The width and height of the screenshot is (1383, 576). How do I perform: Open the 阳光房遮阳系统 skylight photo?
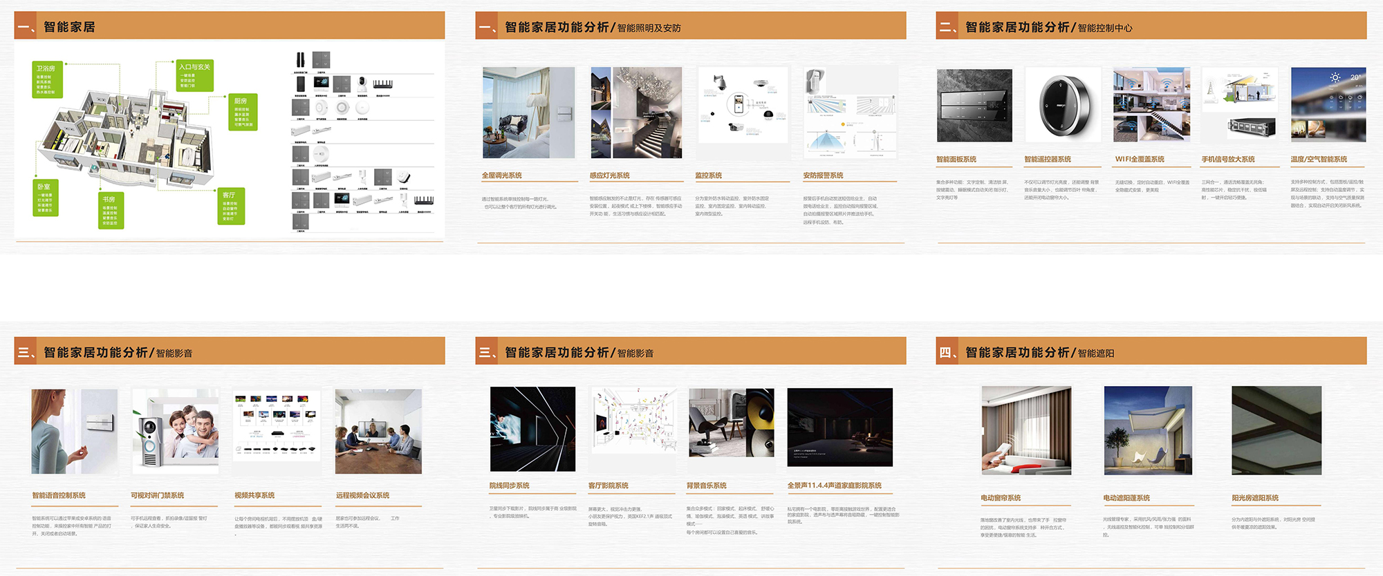(1276, 430)
